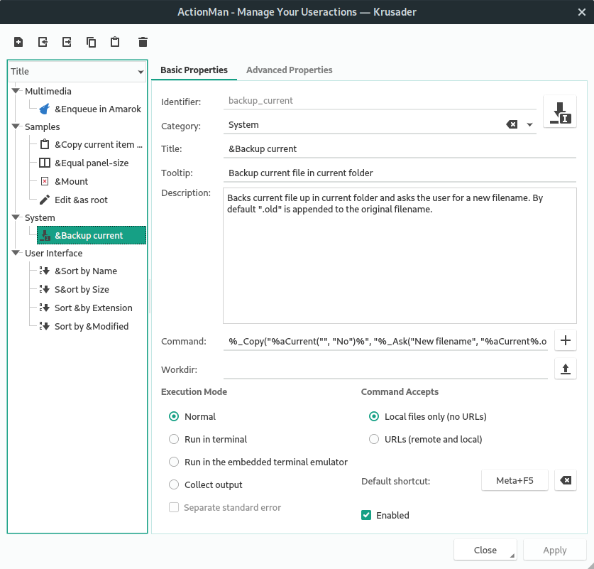Copy useraction to clipboard via toolbar icon
Screen dimensions: 594x569
[x=91, y=42]
